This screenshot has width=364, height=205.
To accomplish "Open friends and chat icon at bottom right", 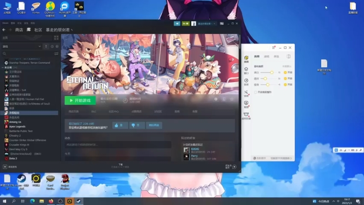I will click(234, 167).
